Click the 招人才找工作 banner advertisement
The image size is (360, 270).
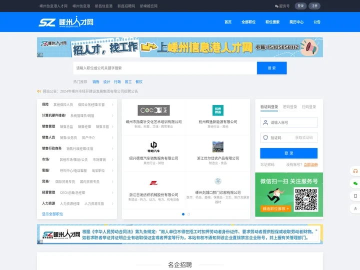tap(180, 47)
